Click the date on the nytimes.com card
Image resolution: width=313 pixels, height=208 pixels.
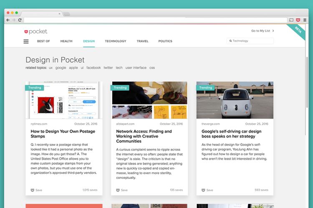pyautogui.click(x=86, y=124)
